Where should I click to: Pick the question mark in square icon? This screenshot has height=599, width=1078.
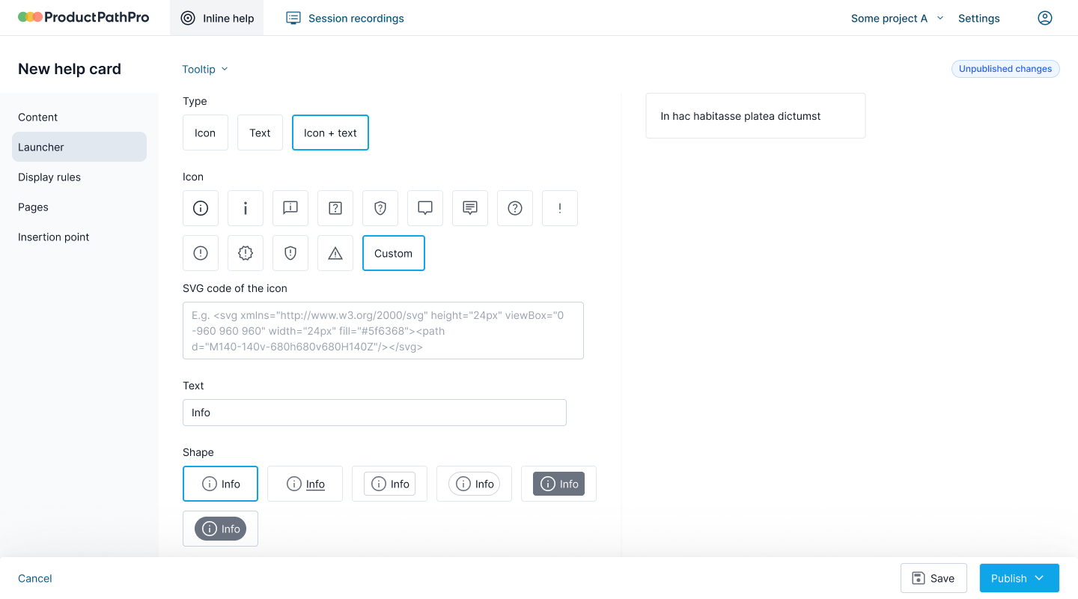pos(335,208)
